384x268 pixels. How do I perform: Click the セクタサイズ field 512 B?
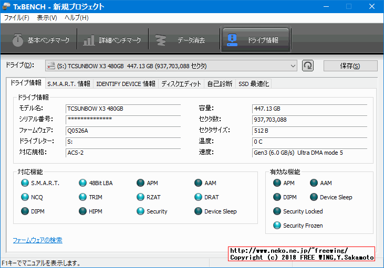point(309,131)
